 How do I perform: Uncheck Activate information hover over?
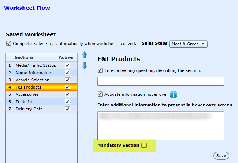point(100,94)
